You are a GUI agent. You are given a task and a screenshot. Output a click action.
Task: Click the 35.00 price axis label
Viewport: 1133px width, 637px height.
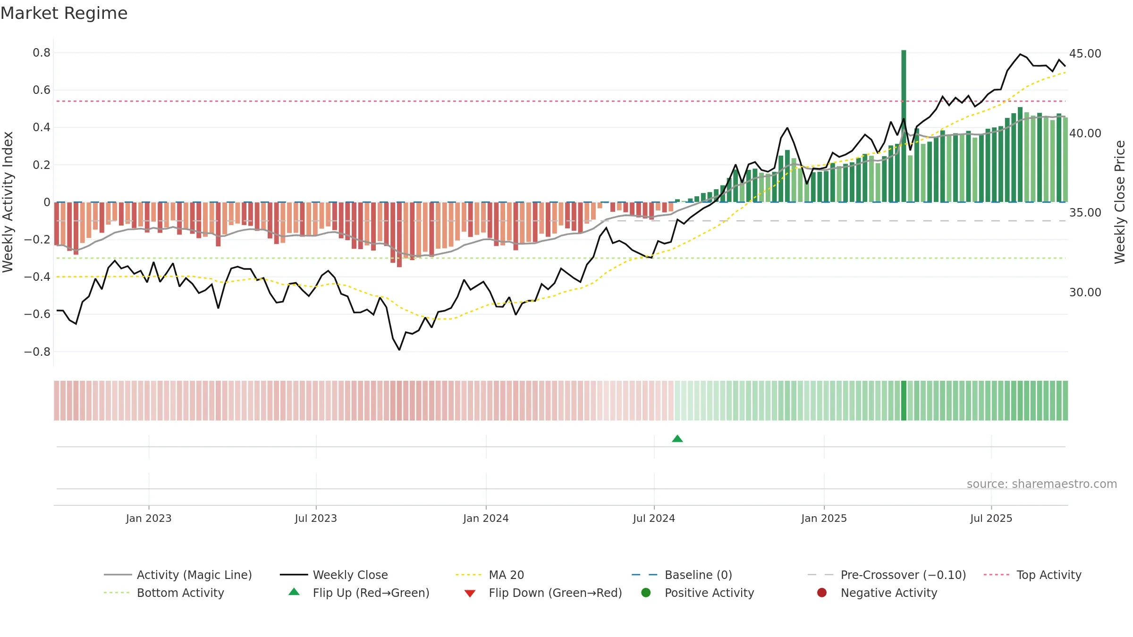pos(1085,212)
